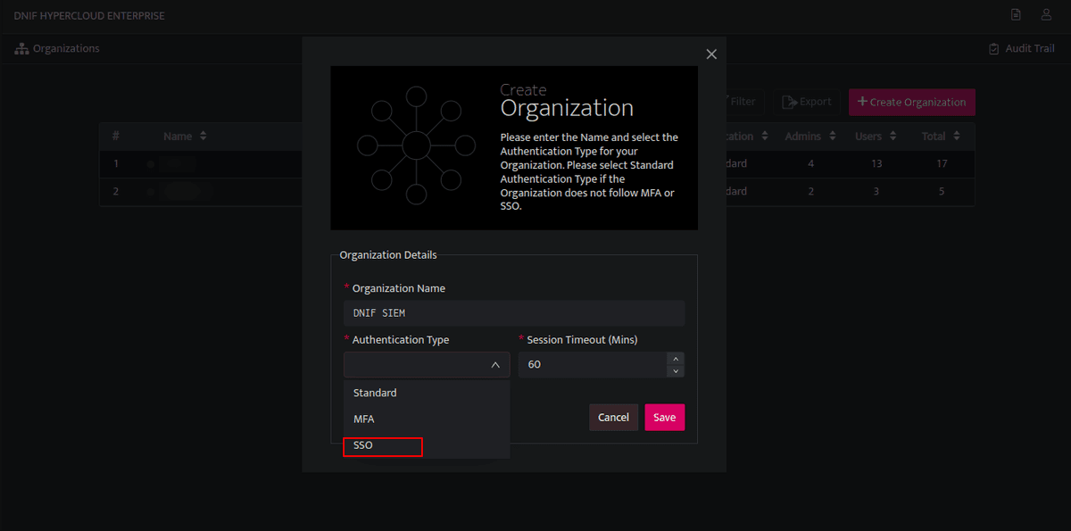This screenshot has height=531, width=1071.
Task: Click the Audit Trail clipboard icon
Action: coord(994,49)
